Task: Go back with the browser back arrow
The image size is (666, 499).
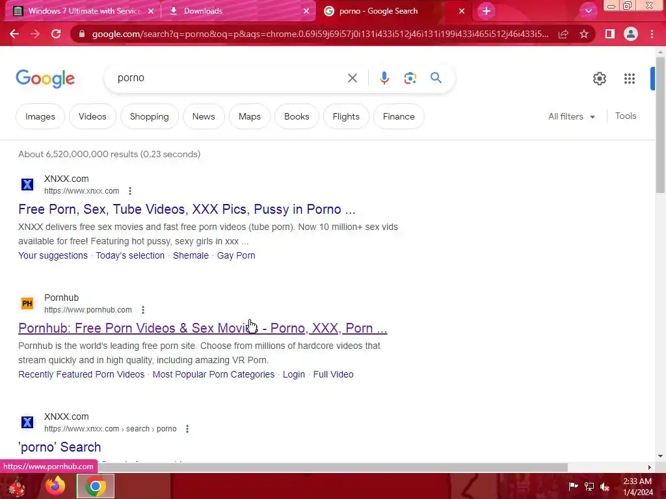Action: tap(14, 34)
